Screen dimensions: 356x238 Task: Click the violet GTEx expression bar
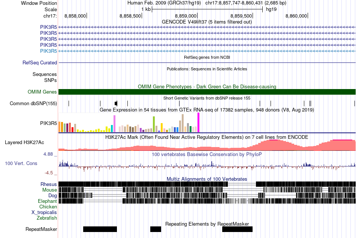[114, 124]
